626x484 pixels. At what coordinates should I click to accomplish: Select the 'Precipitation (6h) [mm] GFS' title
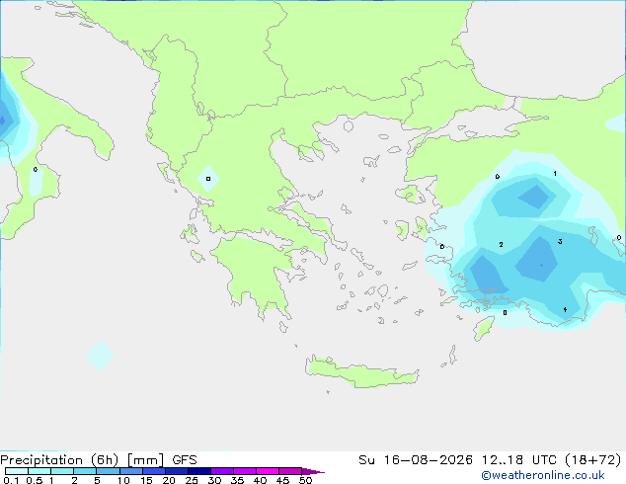[x=99, y=460]
